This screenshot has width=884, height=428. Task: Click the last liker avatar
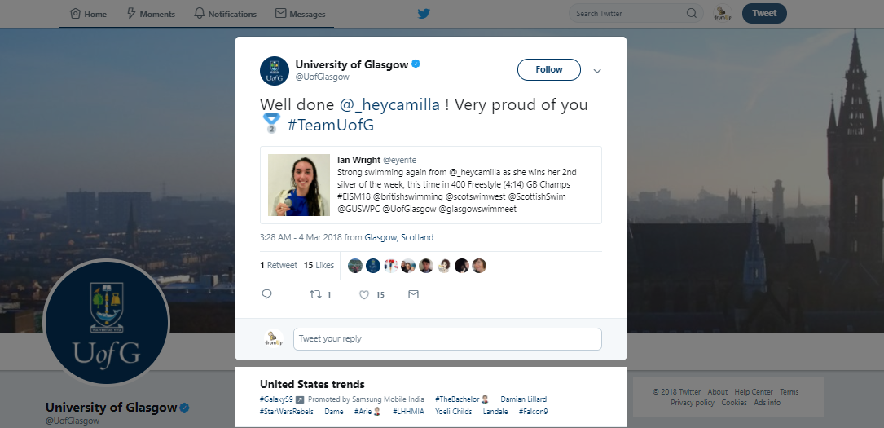click(479, 266)
